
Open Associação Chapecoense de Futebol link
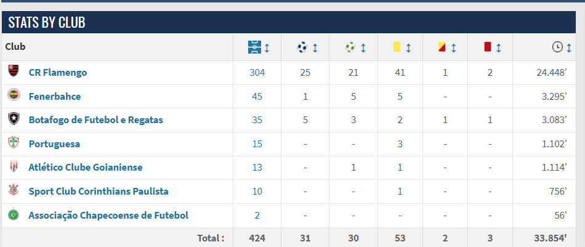108,215
